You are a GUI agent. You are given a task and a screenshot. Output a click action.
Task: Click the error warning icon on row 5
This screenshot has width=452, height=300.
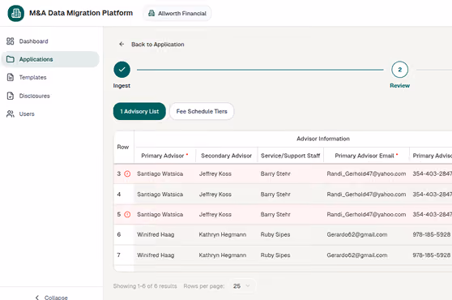coord(127,214)
